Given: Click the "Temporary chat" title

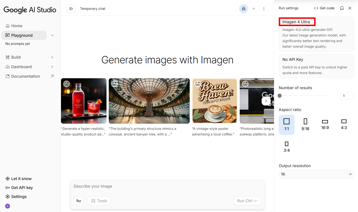Looking at the screenshot, I should pyautogui.click(x=93, y=9).
